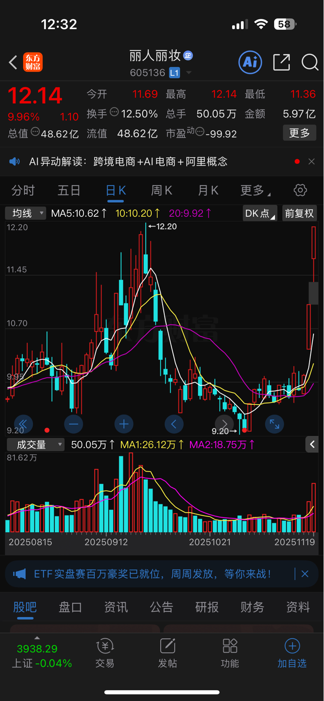Tap 发帖 to write a post
The width and height of the screenshot is (324, 701).
pos(168,653)
